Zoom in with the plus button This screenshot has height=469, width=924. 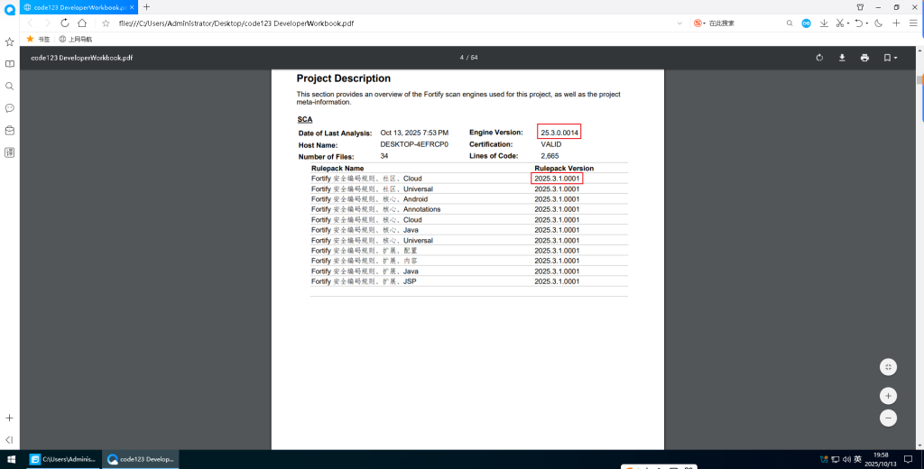pos(889,396)
